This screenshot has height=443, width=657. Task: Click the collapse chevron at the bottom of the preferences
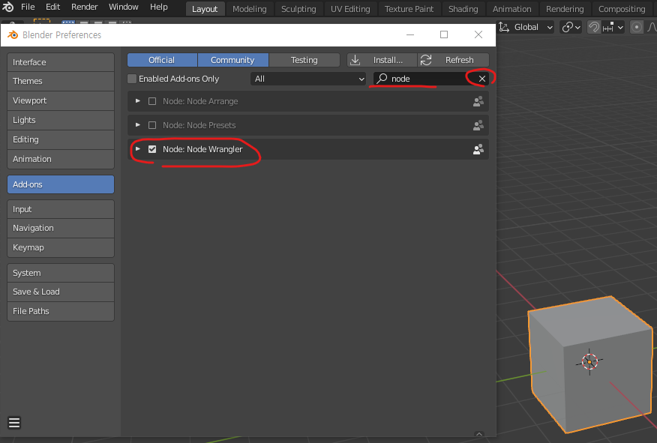coord(479,434)
